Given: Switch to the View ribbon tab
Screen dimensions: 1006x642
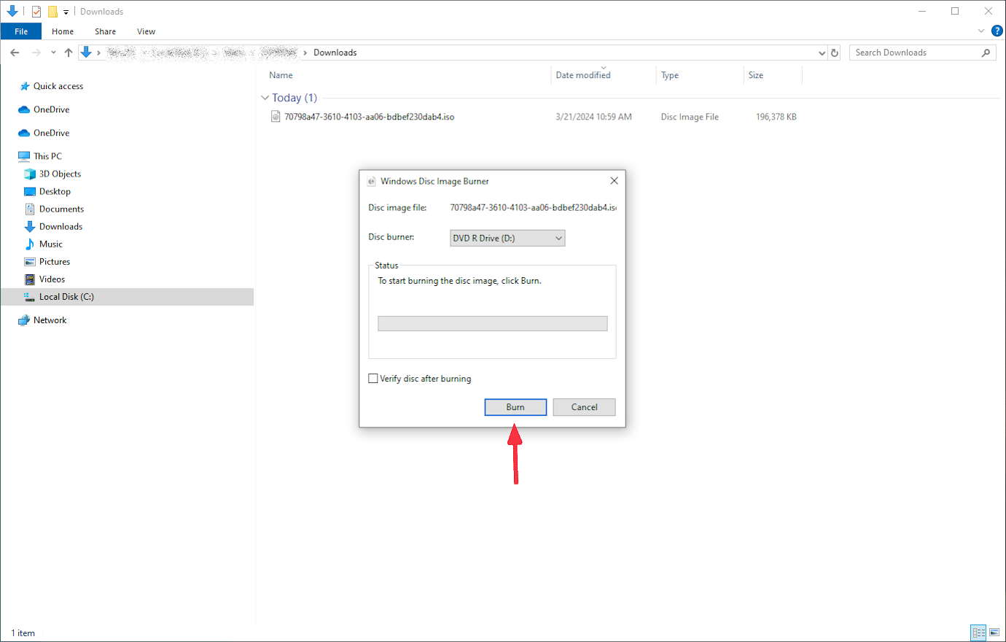Looking at the screenshot, I should tap(146, 31).
